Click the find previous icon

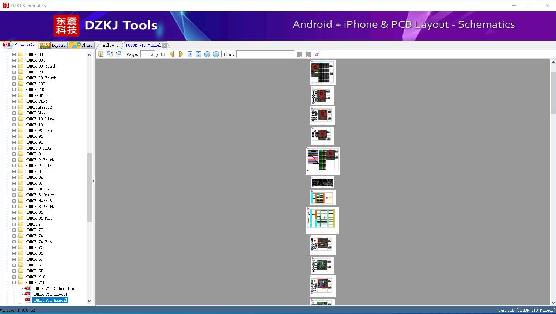tap(300, 54)
